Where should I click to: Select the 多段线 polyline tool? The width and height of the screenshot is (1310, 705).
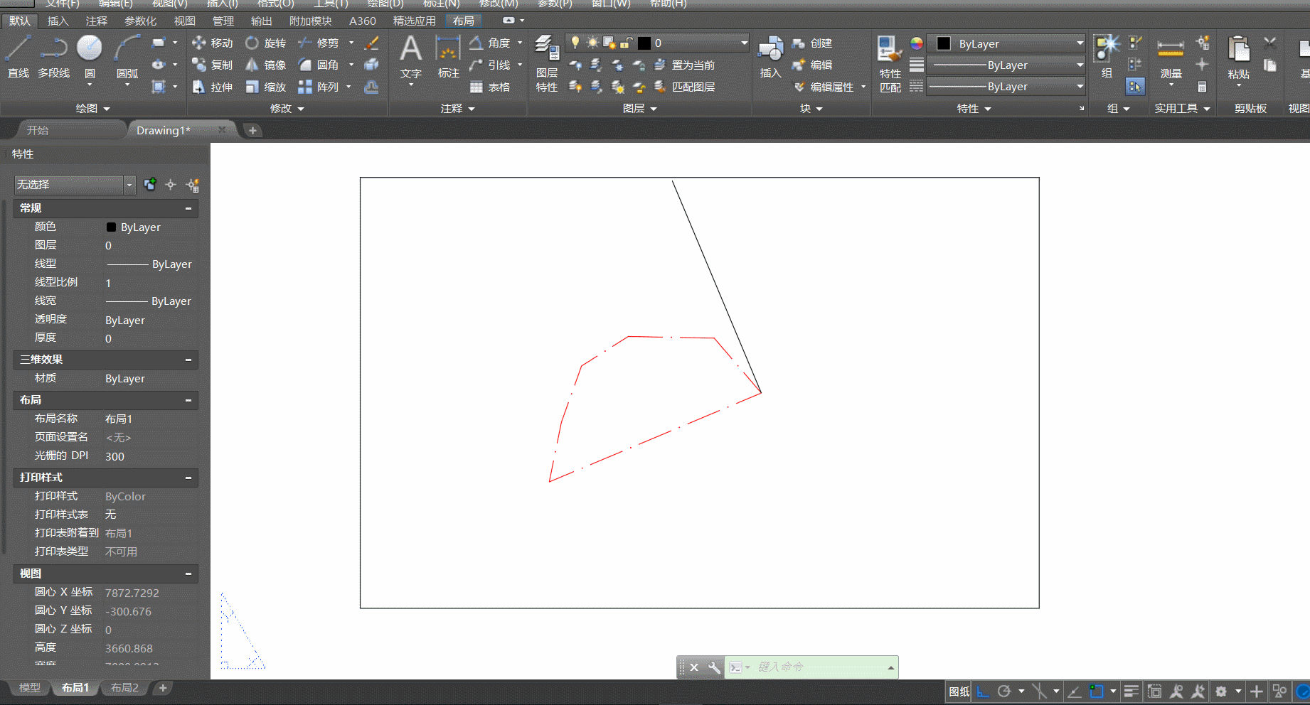(x=53, y=56)
